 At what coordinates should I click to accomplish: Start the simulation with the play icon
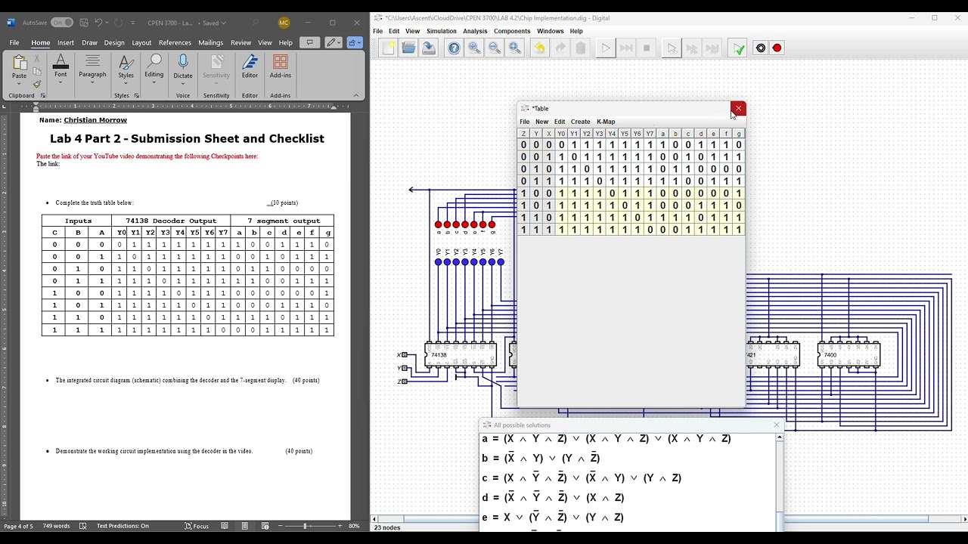606,48
